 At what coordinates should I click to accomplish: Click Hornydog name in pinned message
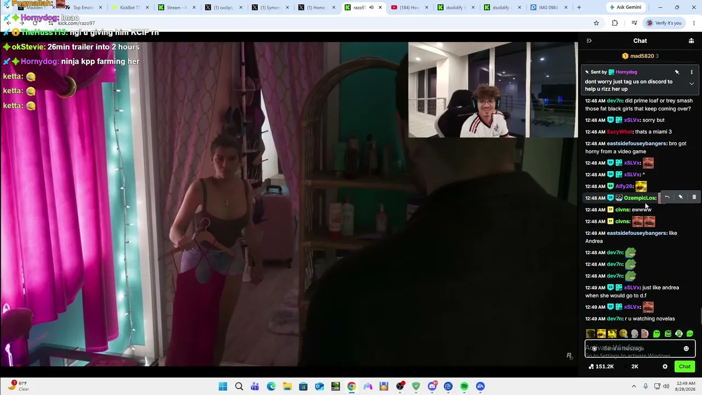tap(626, 72)
